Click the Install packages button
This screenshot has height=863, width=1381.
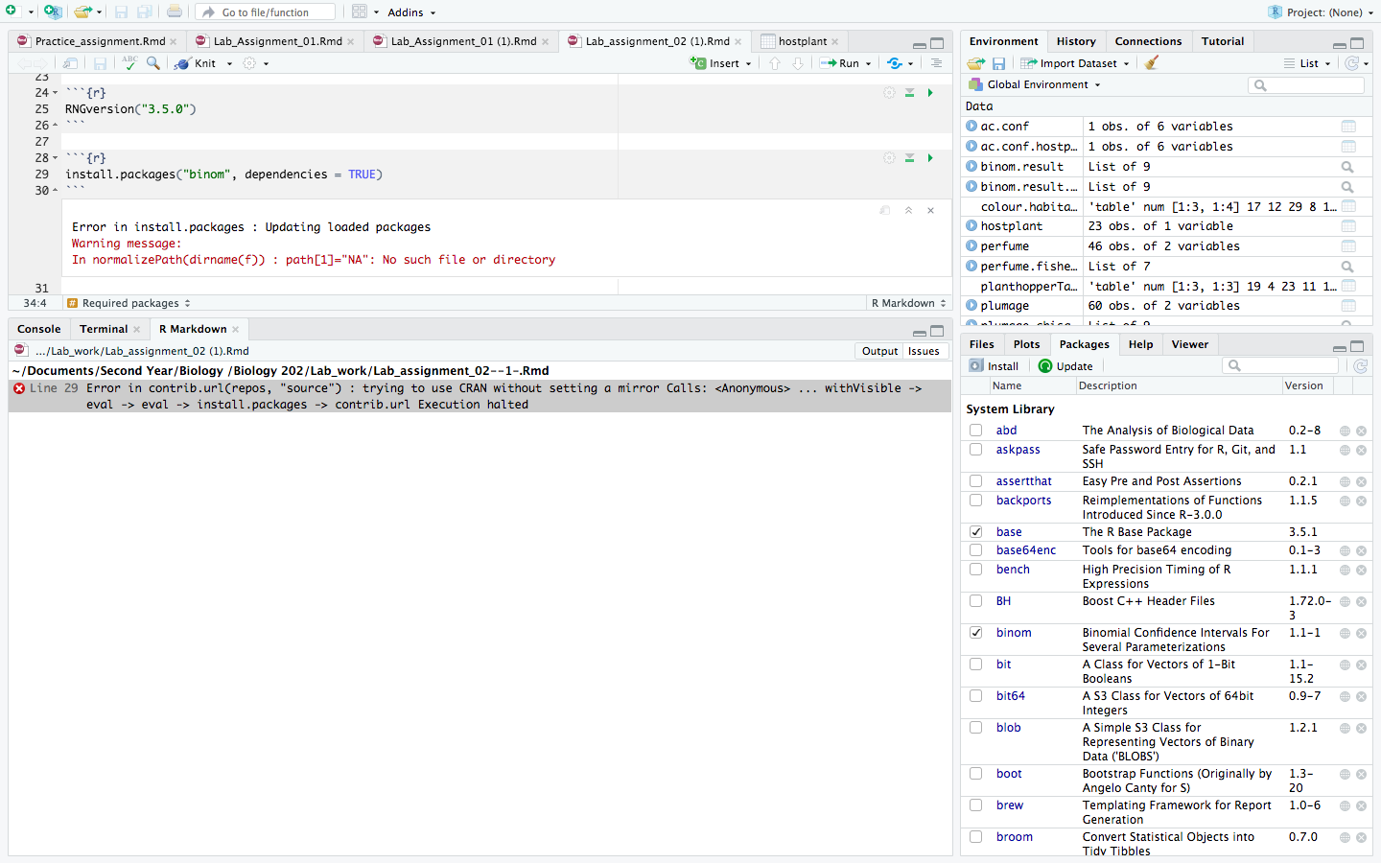(x=995, y=366)
